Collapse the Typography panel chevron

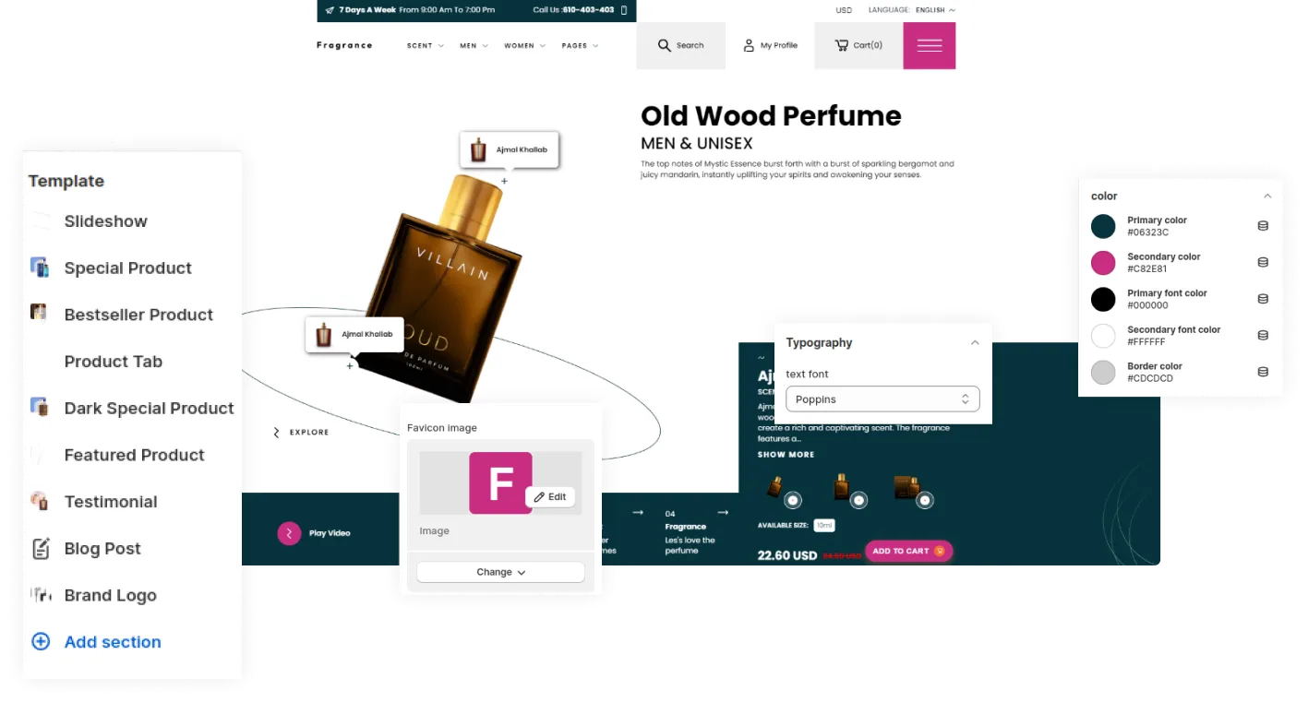click(975, 342)
